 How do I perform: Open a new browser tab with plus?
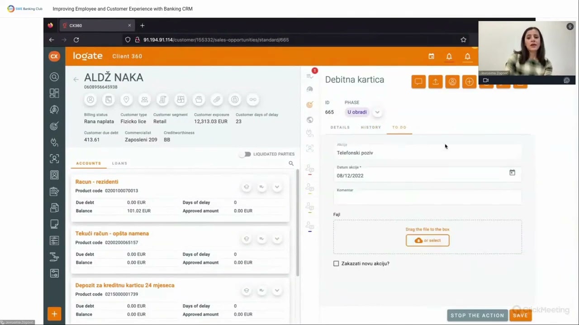click(x=142, y=25)
